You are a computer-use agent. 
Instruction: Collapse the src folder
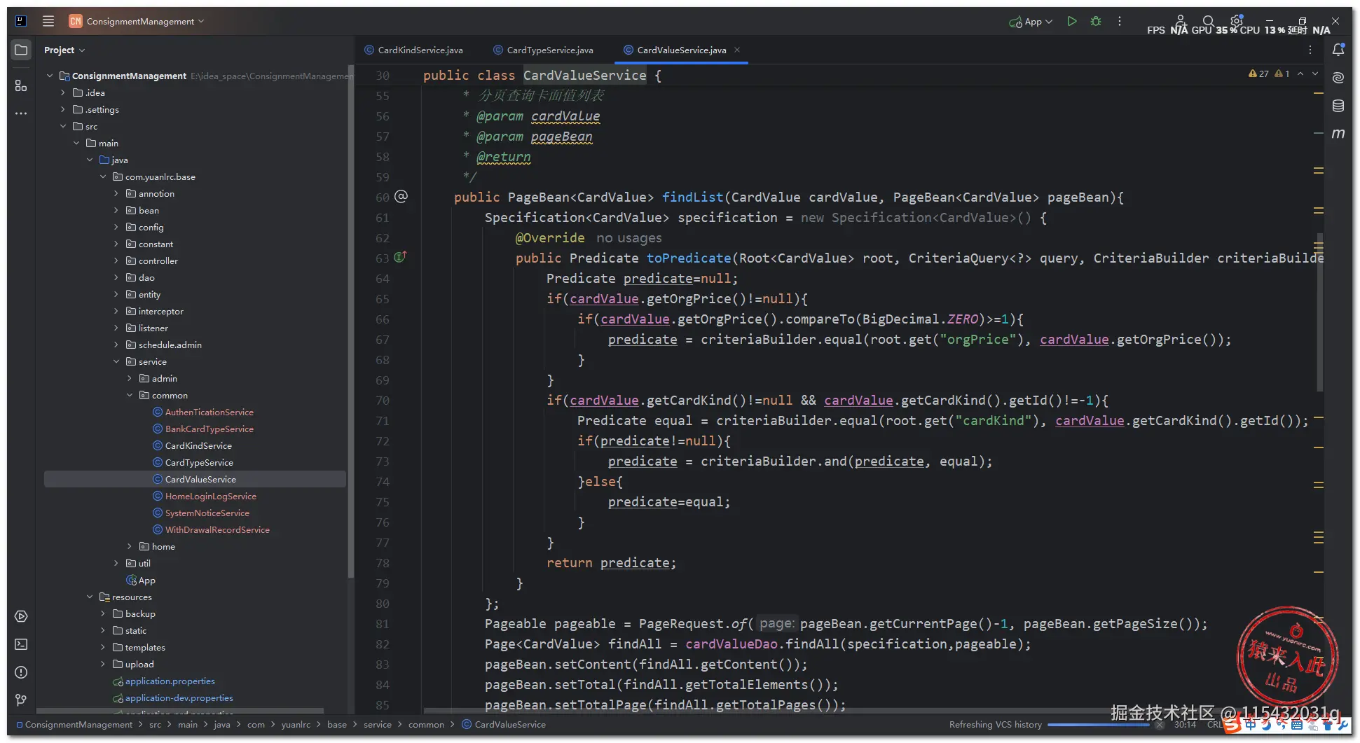(63, 126)
